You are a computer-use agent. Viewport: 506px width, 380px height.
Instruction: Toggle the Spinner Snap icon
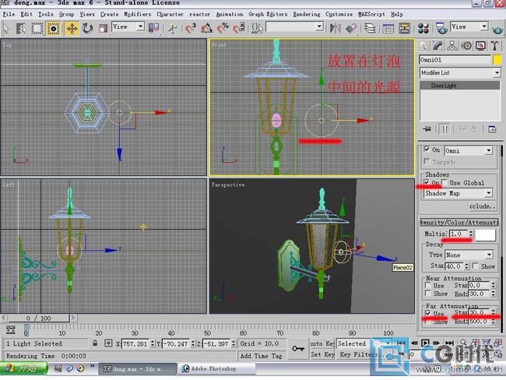coord(239,28)
